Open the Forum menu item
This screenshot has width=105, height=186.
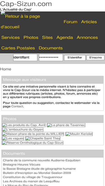pyautogui.click(x=71, y=22)
